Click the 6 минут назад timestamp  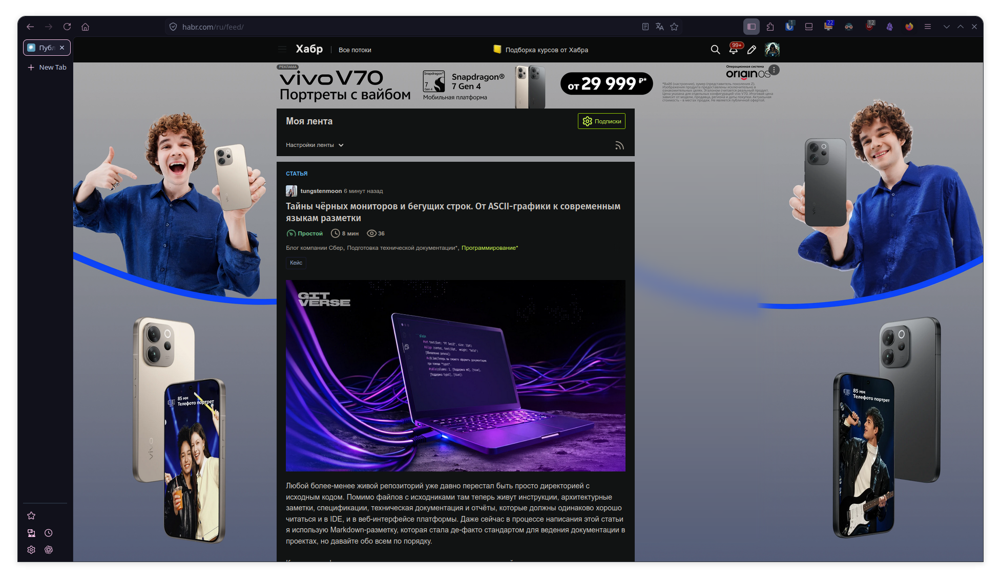[363, 191]
